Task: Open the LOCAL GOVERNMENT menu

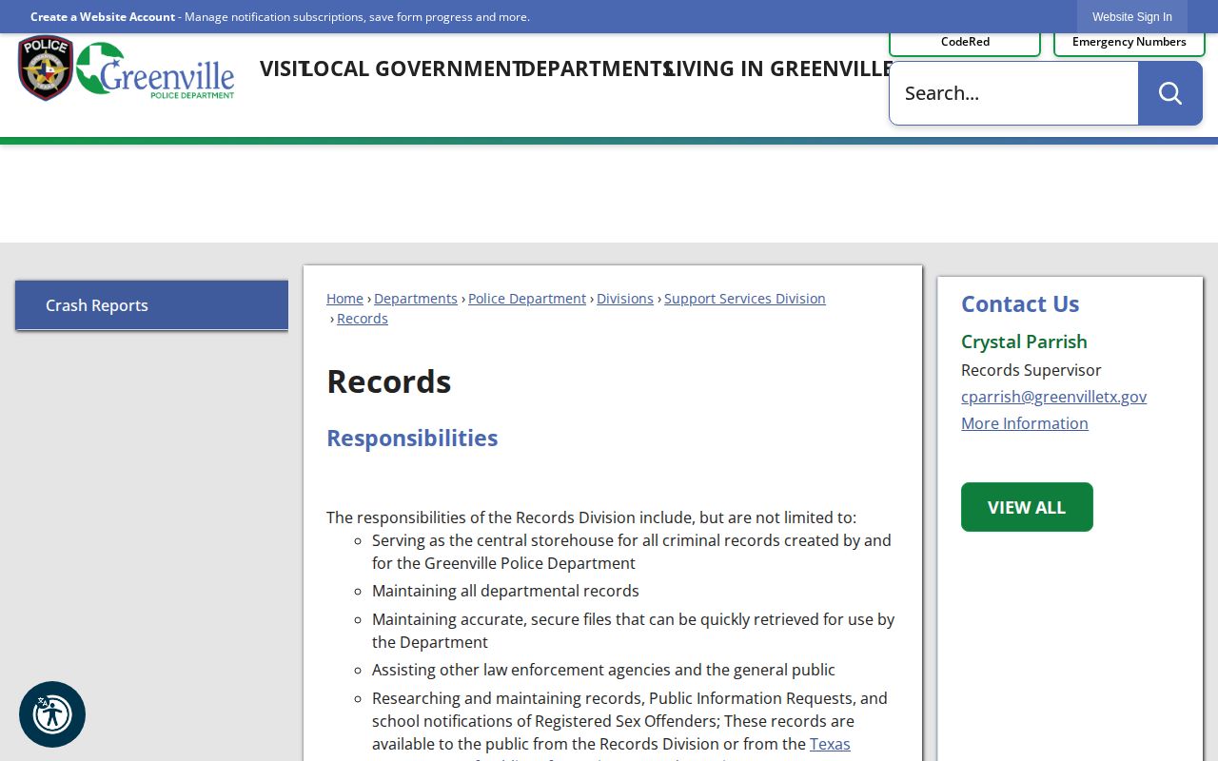Action: click(413, 68)
